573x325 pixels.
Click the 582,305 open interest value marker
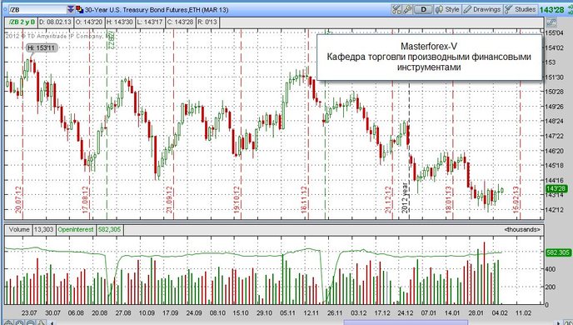pyautogui.click(x=558, y=252)
